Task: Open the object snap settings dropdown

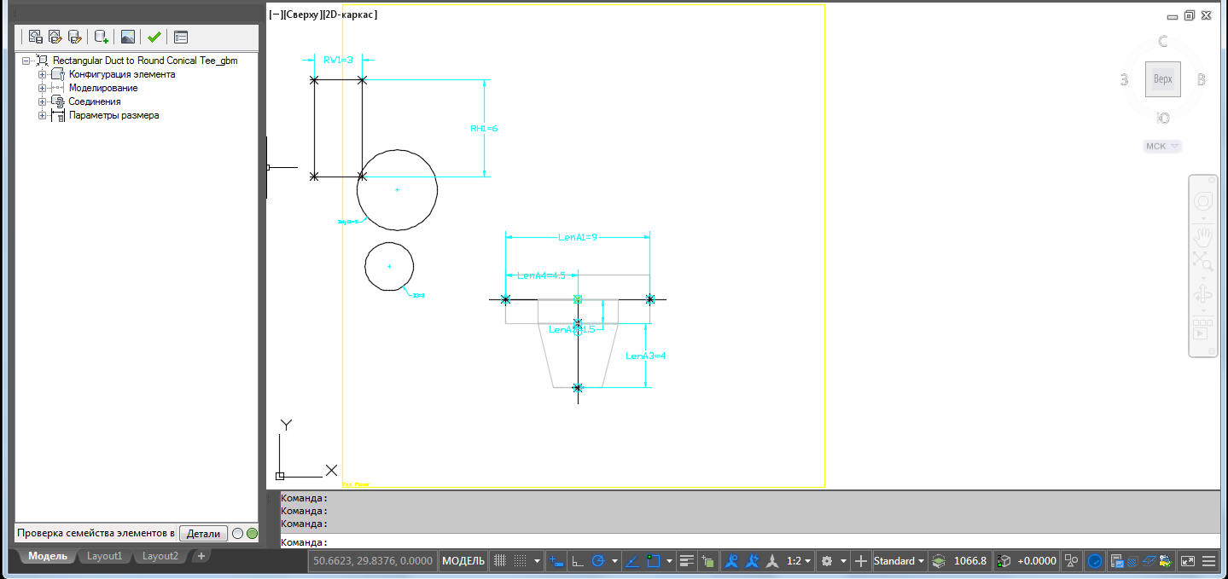Action: tap(669, 561)
